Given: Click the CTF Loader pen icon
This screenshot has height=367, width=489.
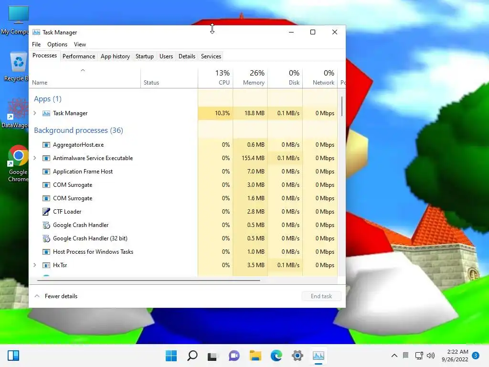Looking at the screenshot, I should (x=46, y=212).
